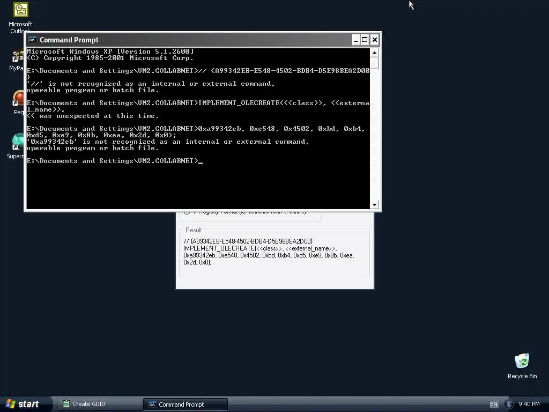Click the GUID comment line in Create GUID result
The image size is (549, 412).
[248, 241]
